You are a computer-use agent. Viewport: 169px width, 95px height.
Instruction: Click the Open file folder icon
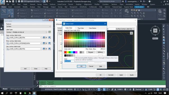tap(10, 1)
